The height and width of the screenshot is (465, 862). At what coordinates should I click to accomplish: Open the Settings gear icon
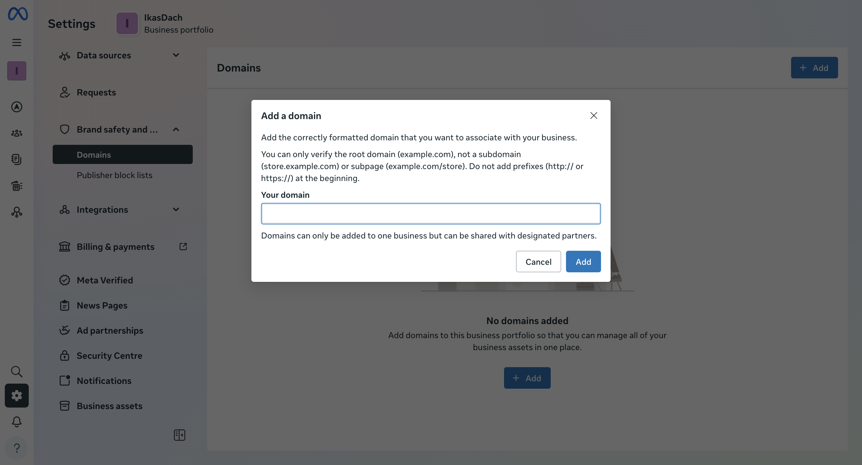pyautogui.click(x=17, y=395)
